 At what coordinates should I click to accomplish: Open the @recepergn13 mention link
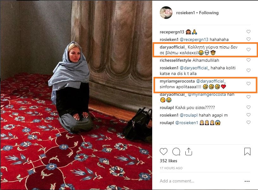(x=194, y=39)
